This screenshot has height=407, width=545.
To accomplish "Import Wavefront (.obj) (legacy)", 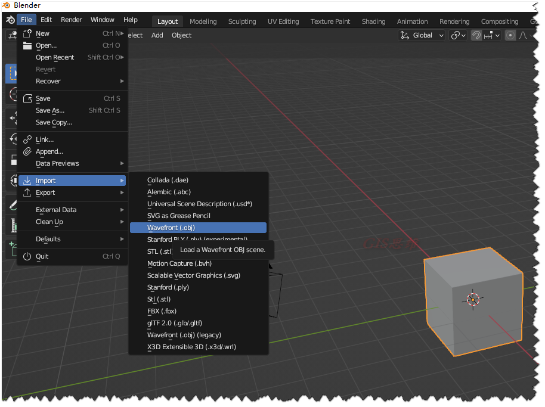I will pos(198,335).
